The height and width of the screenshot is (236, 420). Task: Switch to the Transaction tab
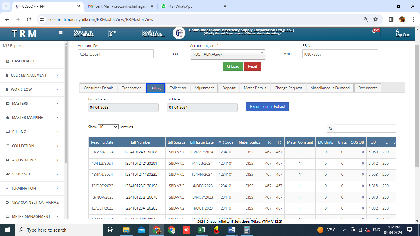coord(132,88)
